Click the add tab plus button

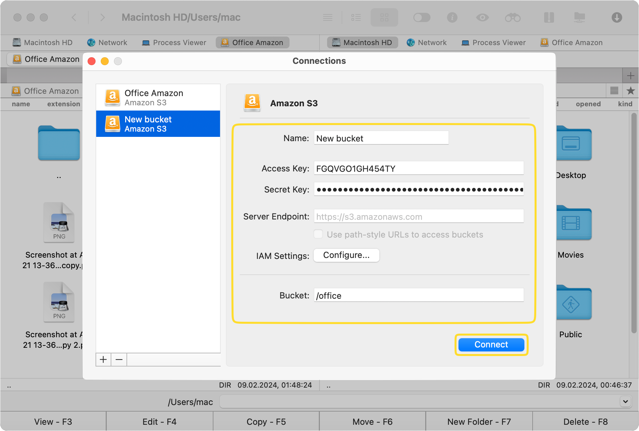tap(631, 75)
